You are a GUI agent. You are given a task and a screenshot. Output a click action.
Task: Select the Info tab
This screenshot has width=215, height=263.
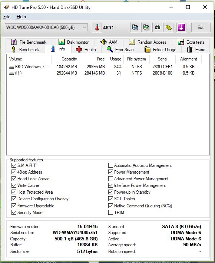58,49
